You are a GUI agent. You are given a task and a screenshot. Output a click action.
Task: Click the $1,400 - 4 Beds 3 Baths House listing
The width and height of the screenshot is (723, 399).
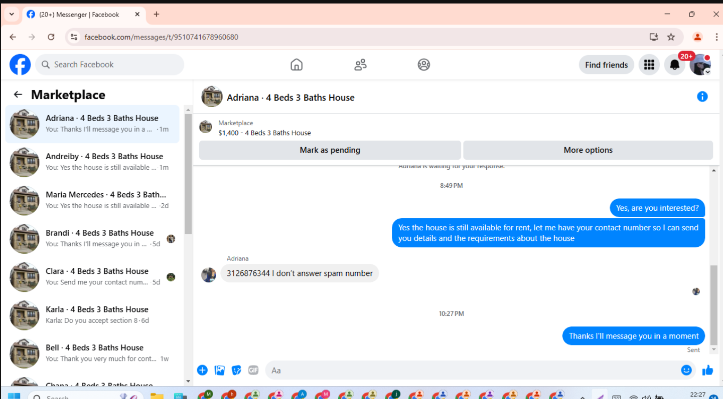tap(264, 133)
